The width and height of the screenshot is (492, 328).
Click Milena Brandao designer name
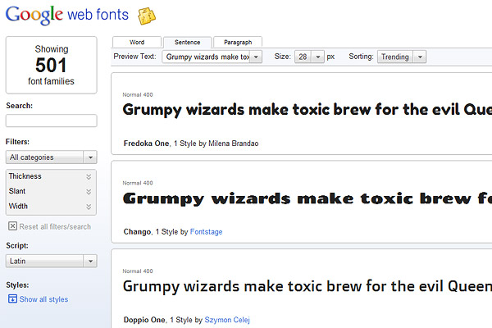234,143
